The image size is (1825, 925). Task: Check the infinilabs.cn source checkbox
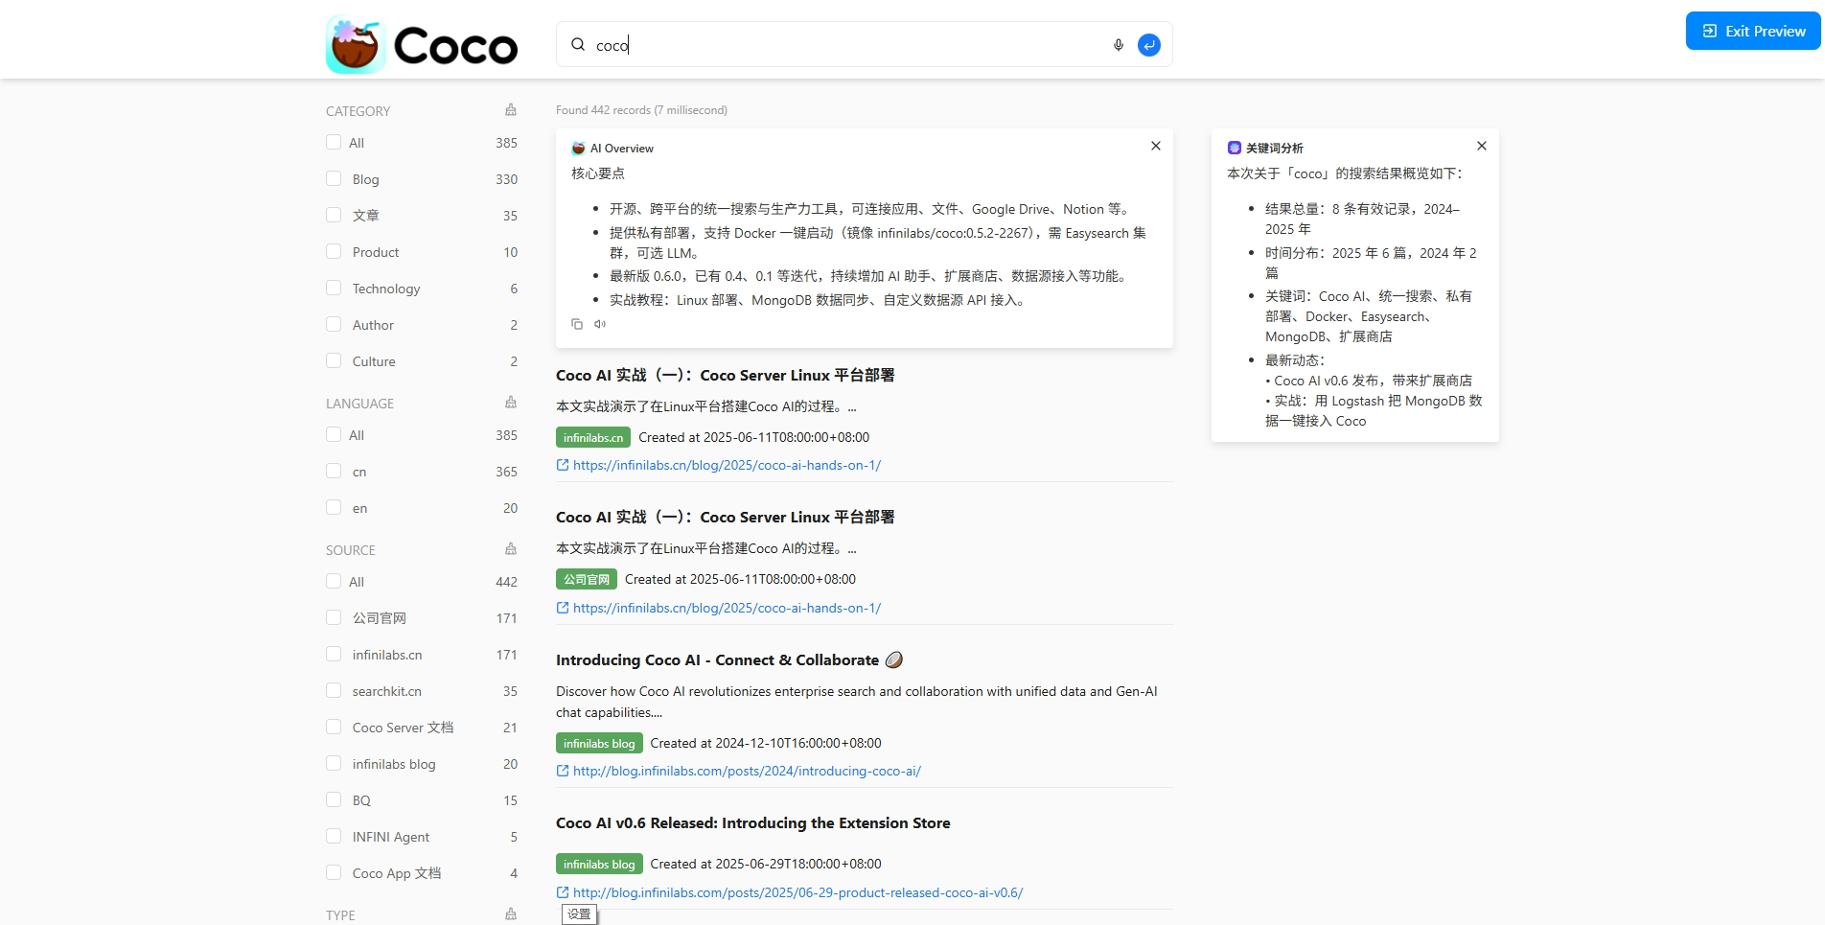pos(334,654)
